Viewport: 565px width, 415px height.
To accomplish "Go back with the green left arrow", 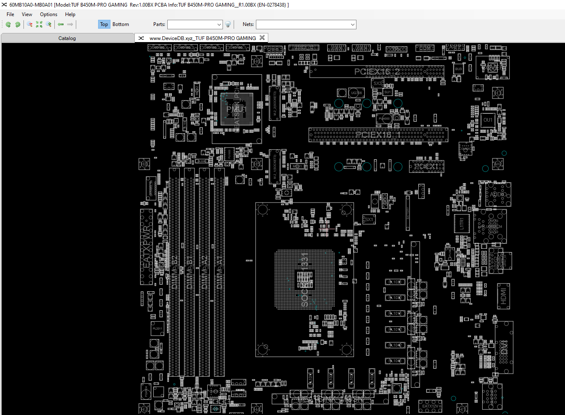I will [61, 24].
